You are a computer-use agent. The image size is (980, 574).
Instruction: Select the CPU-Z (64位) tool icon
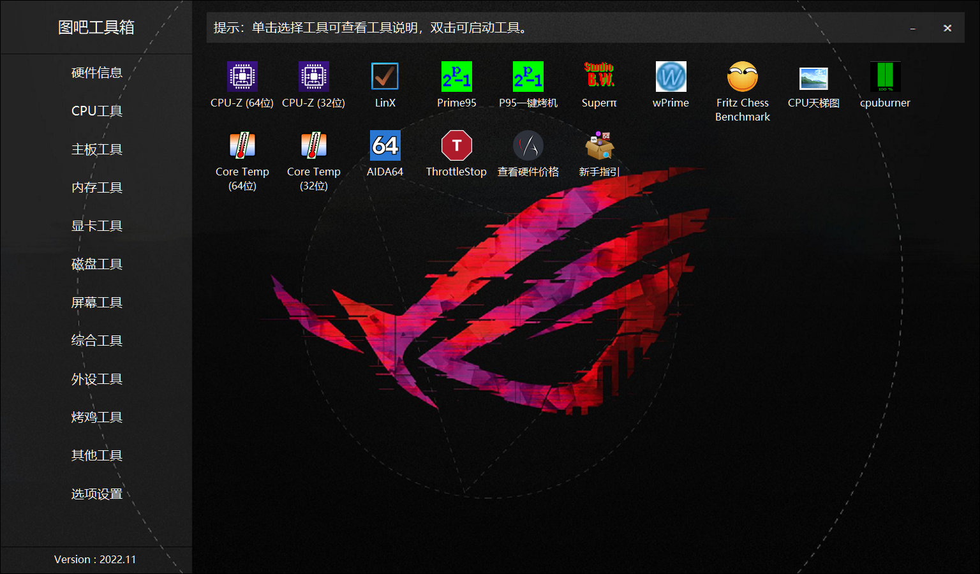[242, 77]
